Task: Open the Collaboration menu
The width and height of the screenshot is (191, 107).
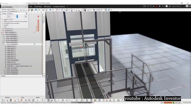Action: coord(59,7)
